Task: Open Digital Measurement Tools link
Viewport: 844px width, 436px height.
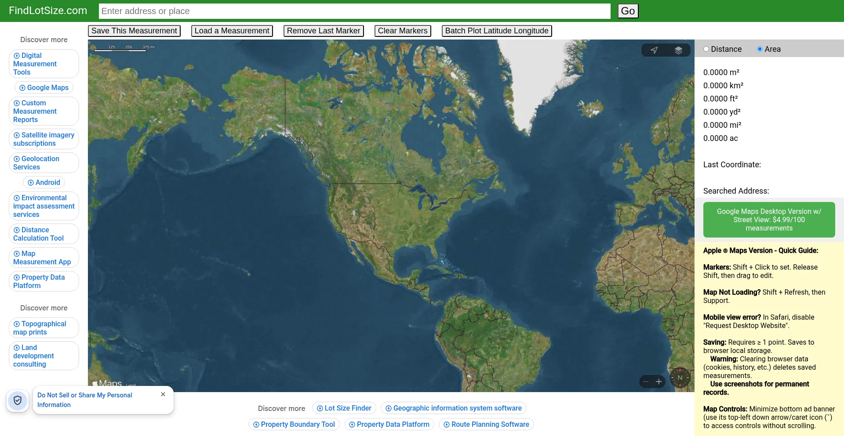Action: pos(44,64)
